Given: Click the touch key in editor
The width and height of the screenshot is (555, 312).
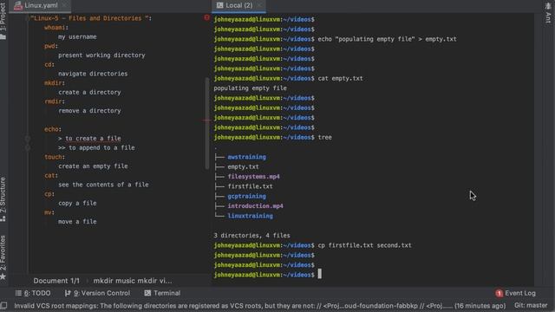Looking at the screenshot, I should click(x=53, y=157).
